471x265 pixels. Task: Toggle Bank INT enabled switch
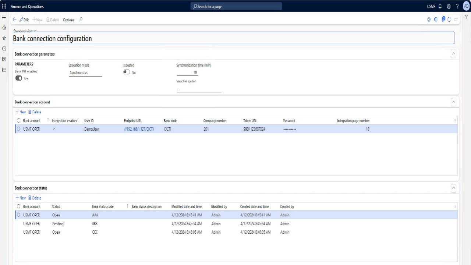pos(18,78)
